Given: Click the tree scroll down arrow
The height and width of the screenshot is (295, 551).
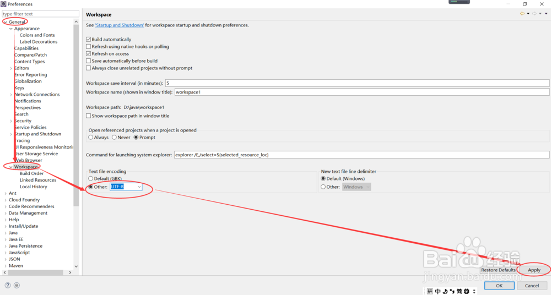Looking at the screenshot, I should (x=76, y=266).
